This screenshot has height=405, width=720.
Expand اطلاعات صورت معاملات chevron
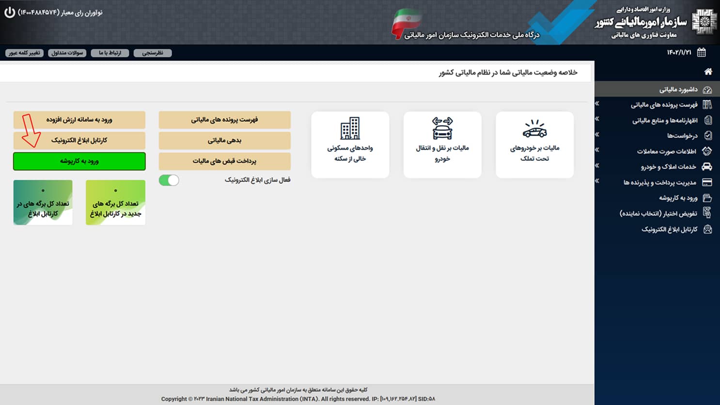tap(597, 150)
